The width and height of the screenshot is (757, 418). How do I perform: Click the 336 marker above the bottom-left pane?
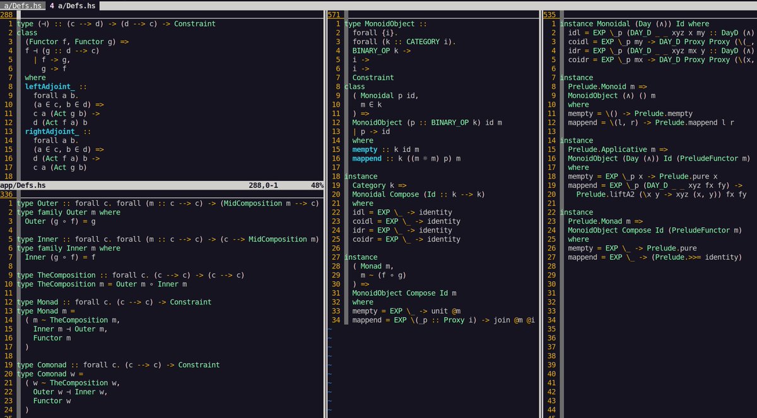[8, 194]
